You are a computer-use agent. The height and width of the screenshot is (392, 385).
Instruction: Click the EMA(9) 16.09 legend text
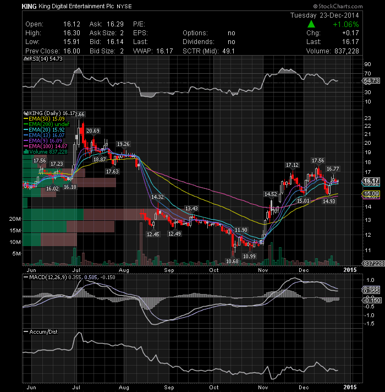click(x=45, y=141)
